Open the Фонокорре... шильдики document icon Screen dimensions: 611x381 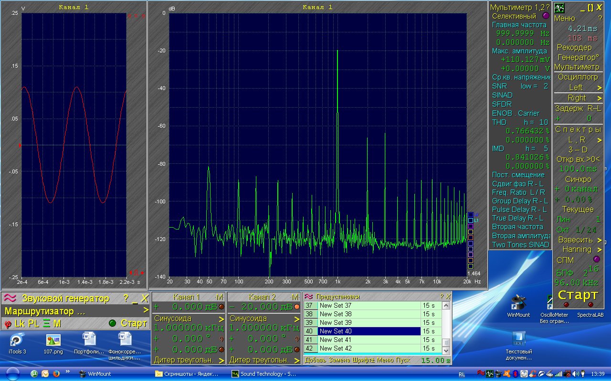pos(125,340)
